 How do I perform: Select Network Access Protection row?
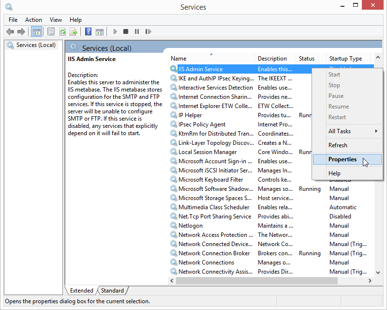click(271, 235)
